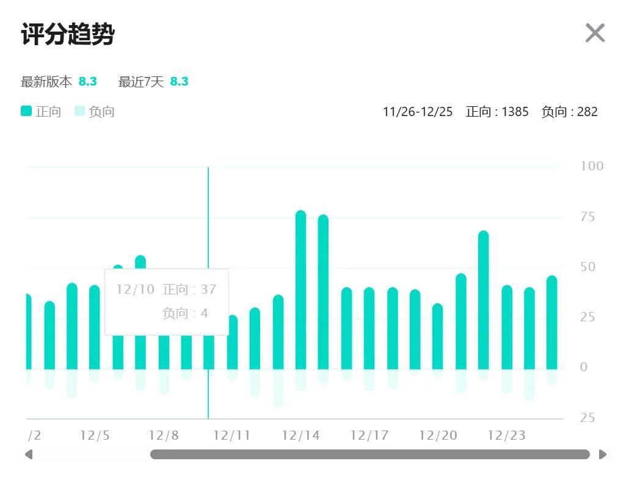
Task: Click the gray horizontal scrollbar thumb
Action: [369, 454]
